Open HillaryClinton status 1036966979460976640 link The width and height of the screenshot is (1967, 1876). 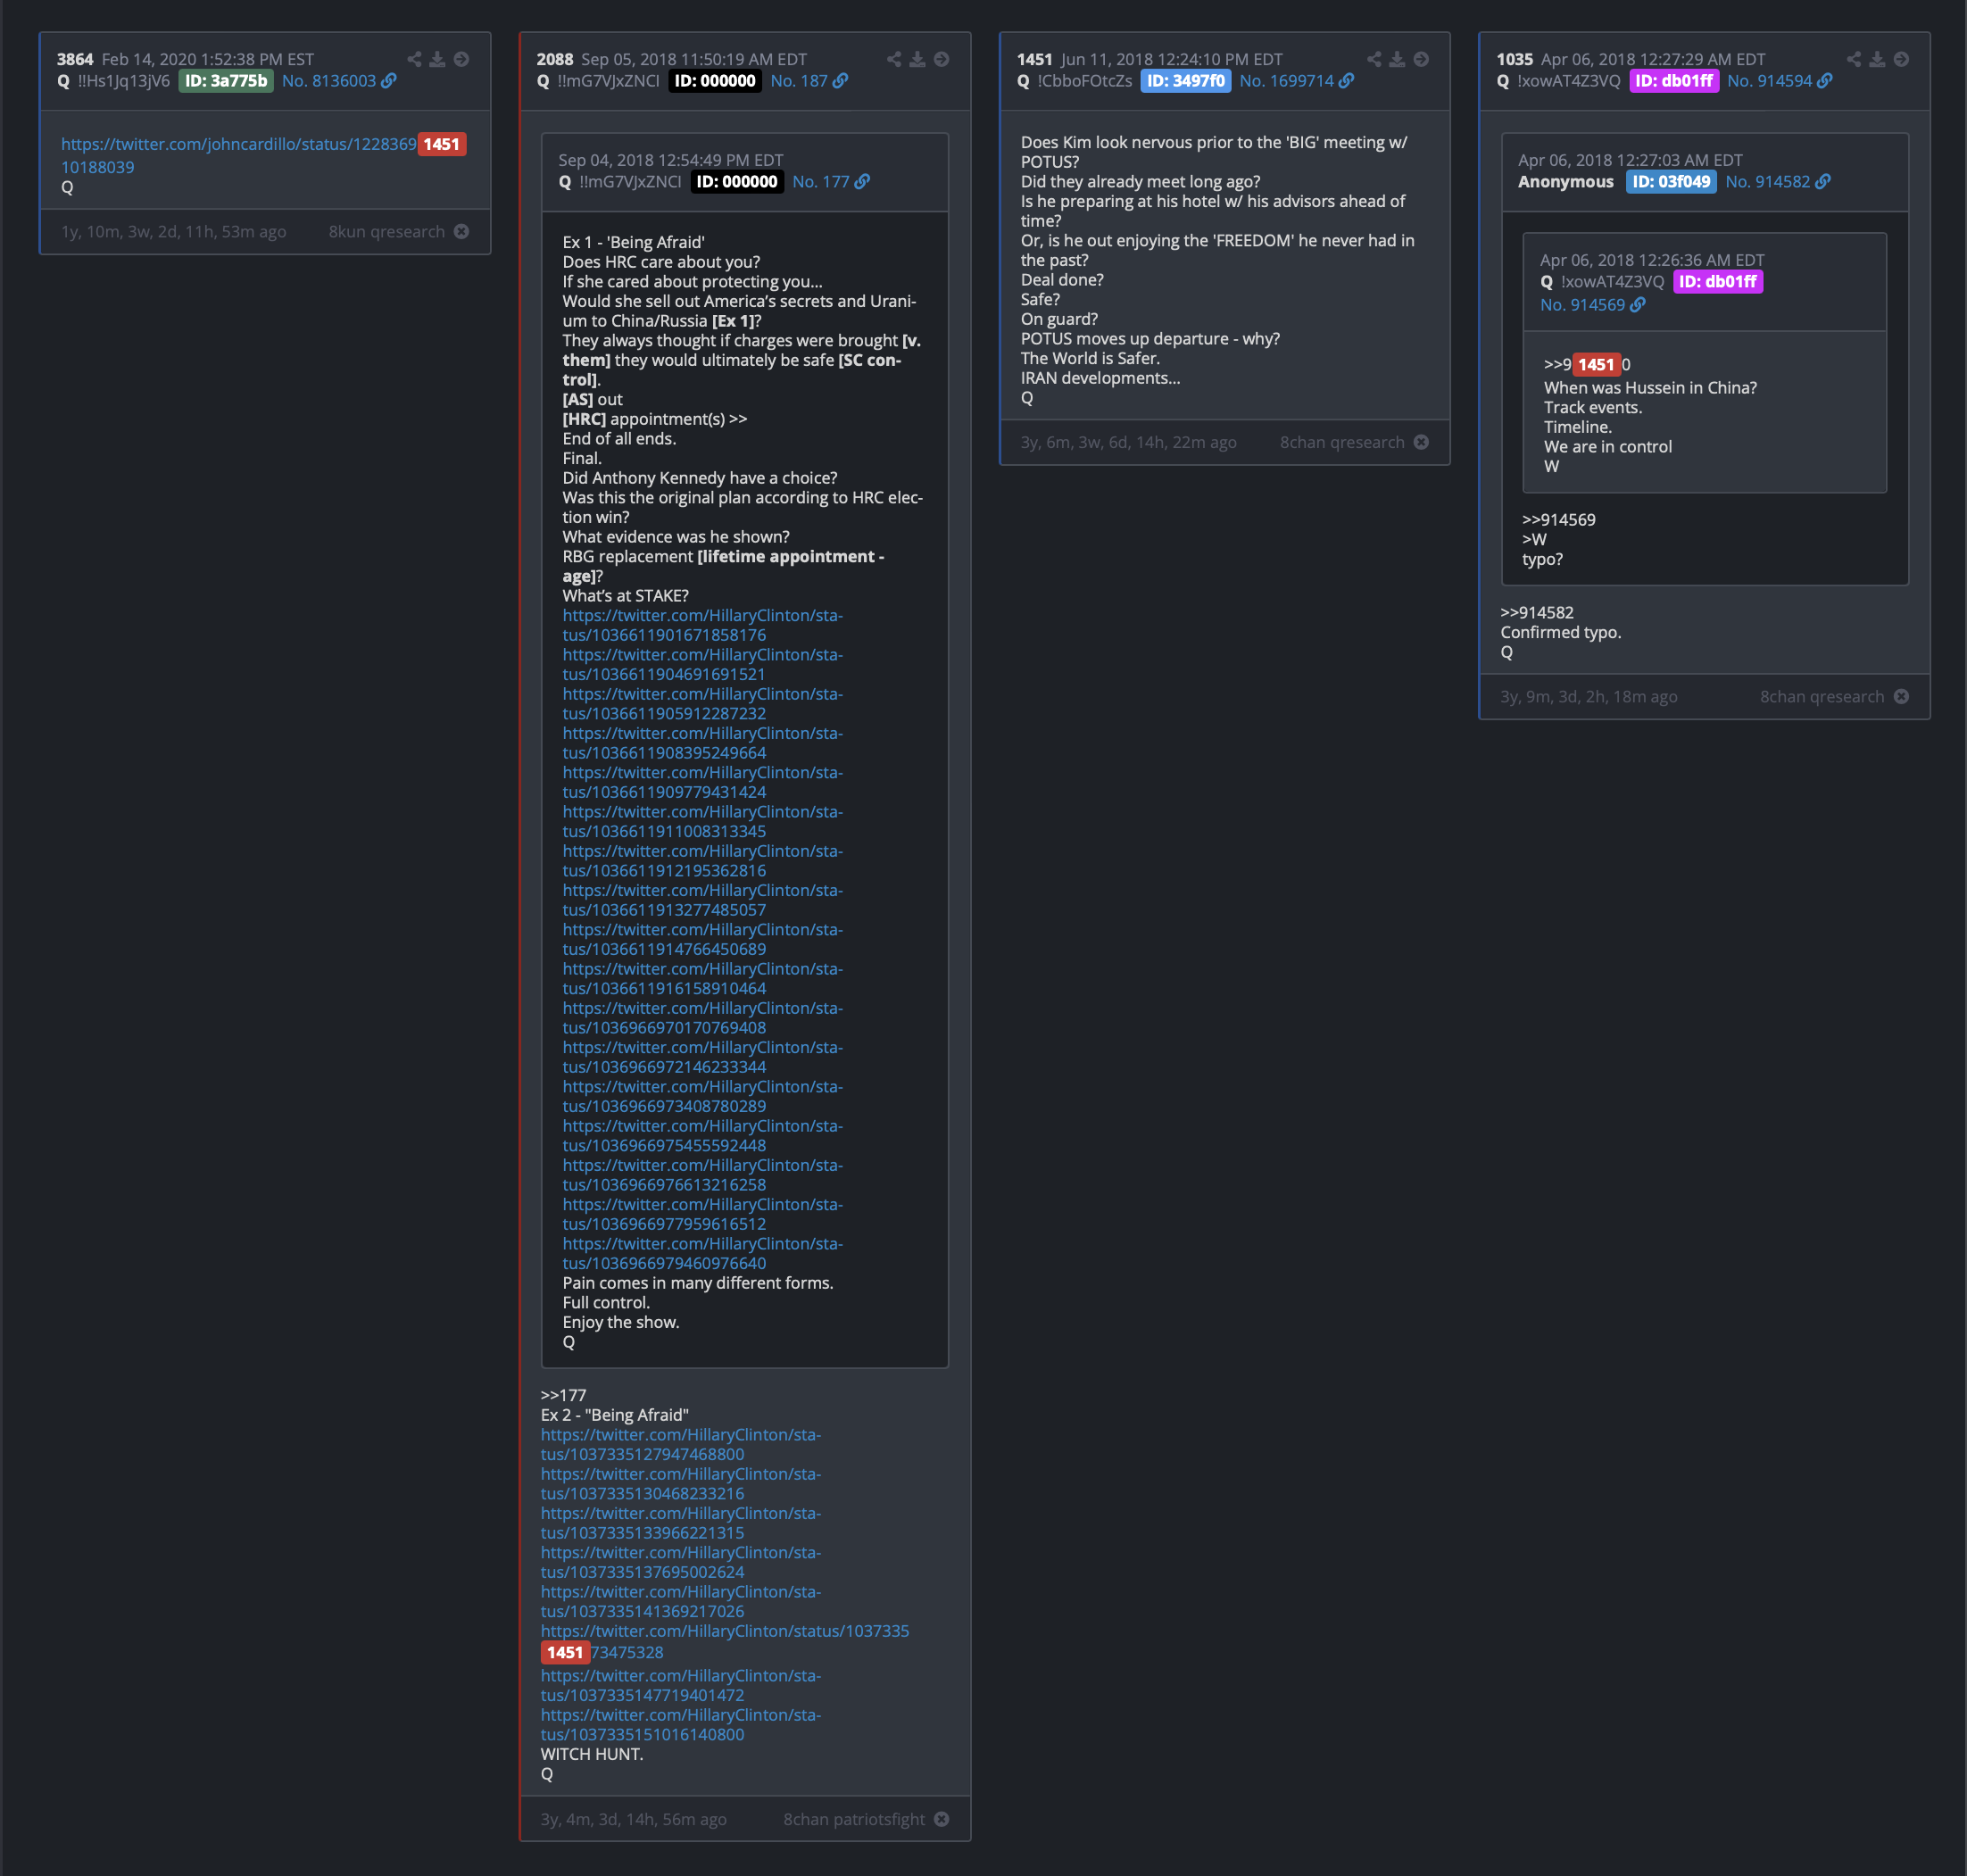coord(702,1253)
